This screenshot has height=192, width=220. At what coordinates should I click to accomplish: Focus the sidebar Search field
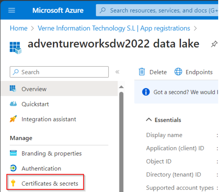click(x=59, y=72)
